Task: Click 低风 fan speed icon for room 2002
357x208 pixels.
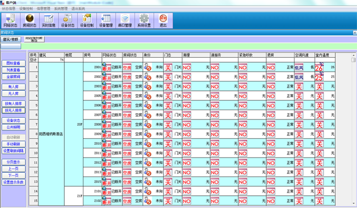Action: coord(299,77)
